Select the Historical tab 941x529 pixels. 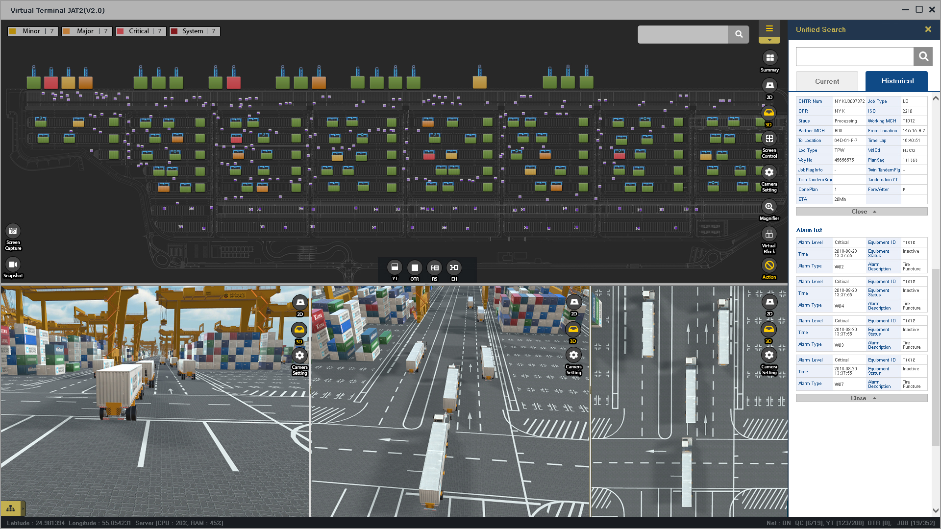tap(896, 81)
